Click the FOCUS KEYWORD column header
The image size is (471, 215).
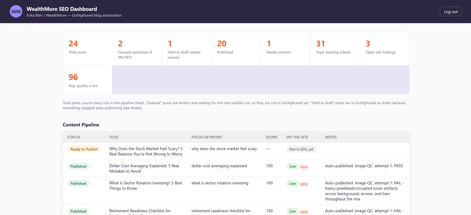coord(207,137)
